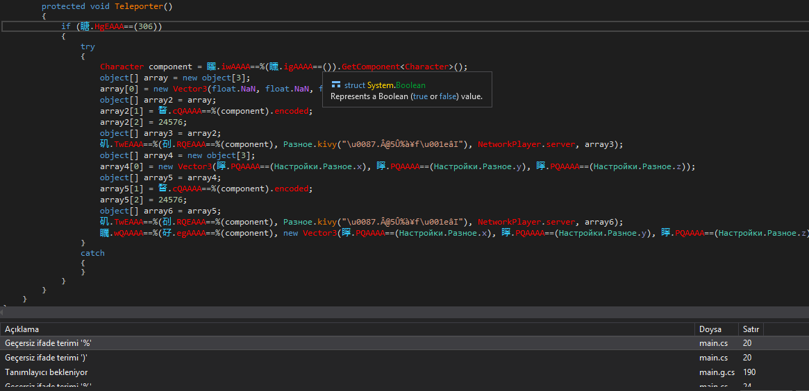Click the line 'object[] array6 = array5;'
Viewport: 809px width, 391px height.
click(160, 211)
